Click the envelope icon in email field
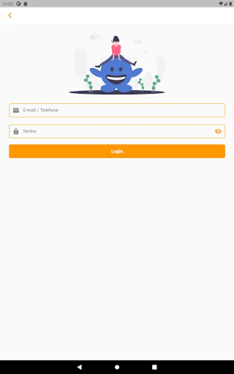 tap(16, 110)
